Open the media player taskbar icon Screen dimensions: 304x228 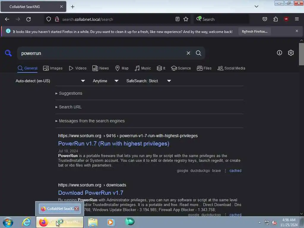pos(111,222)
